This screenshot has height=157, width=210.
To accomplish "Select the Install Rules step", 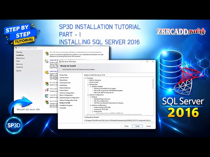I will pos(63,85).
